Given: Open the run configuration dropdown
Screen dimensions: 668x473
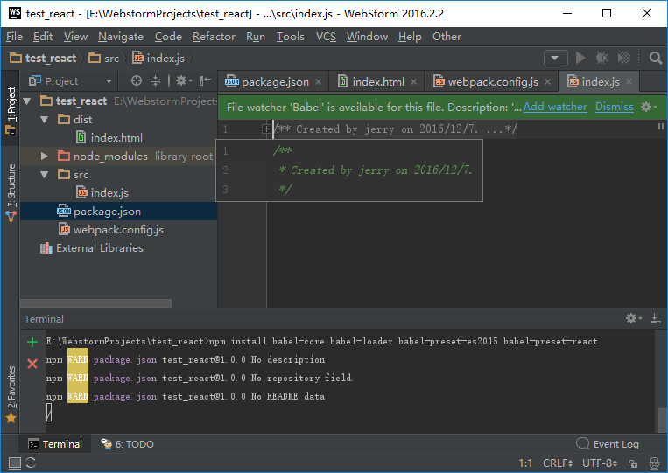Looking at the screenshot, I should click(x=555, y=58).
